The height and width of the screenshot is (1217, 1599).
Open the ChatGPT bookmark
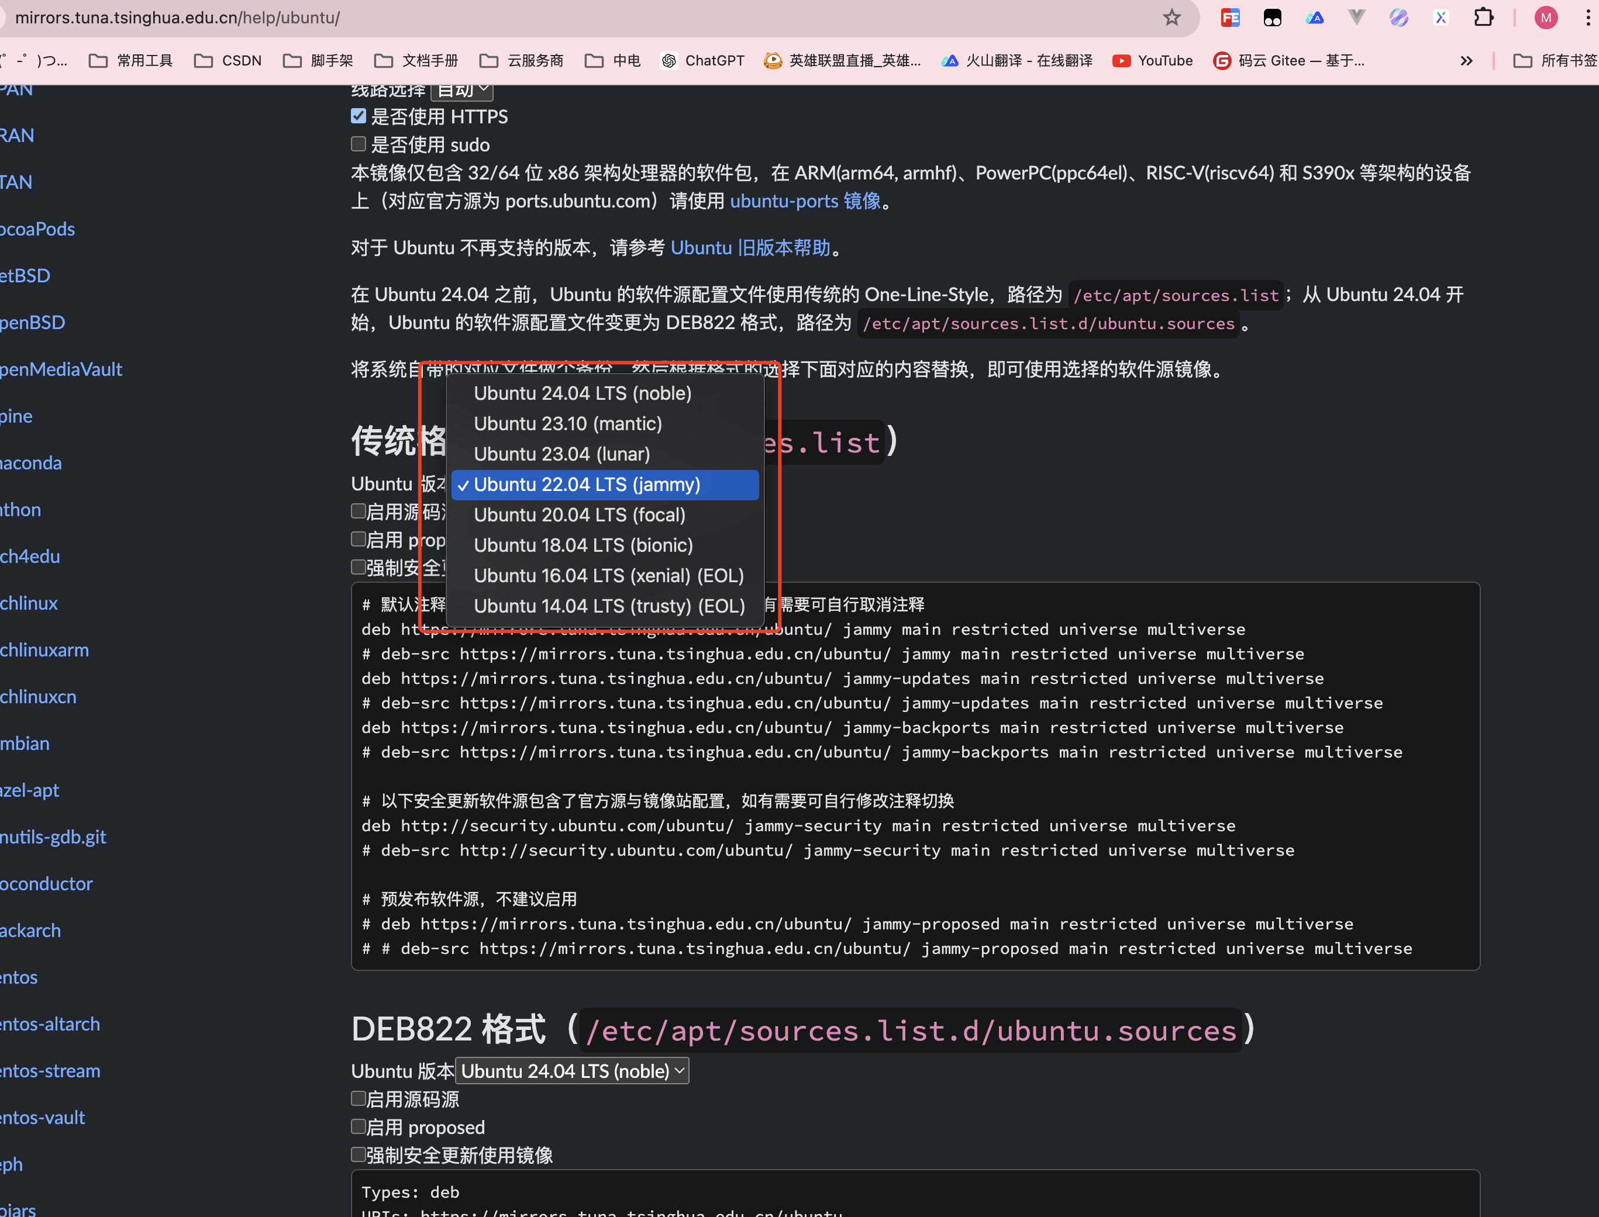[x=702, y=61]
